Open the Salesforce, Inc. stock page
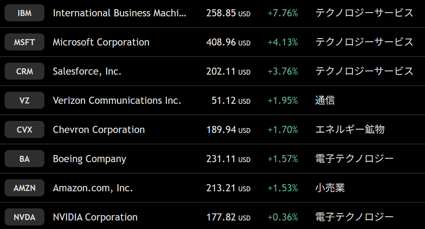425x229 pixels. [87, 71]
